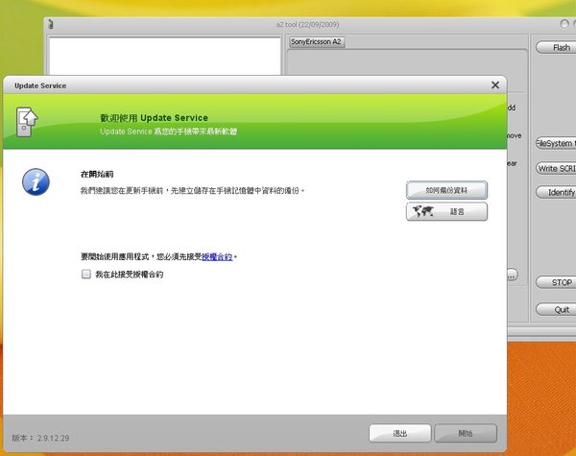Check the accept license agreement checkbox
This screenshot has width=576, height=456.
86,275
